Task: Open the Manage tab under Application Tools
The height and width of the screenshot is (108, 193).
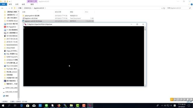Action: pyautogui.click(x=32, y=4)
